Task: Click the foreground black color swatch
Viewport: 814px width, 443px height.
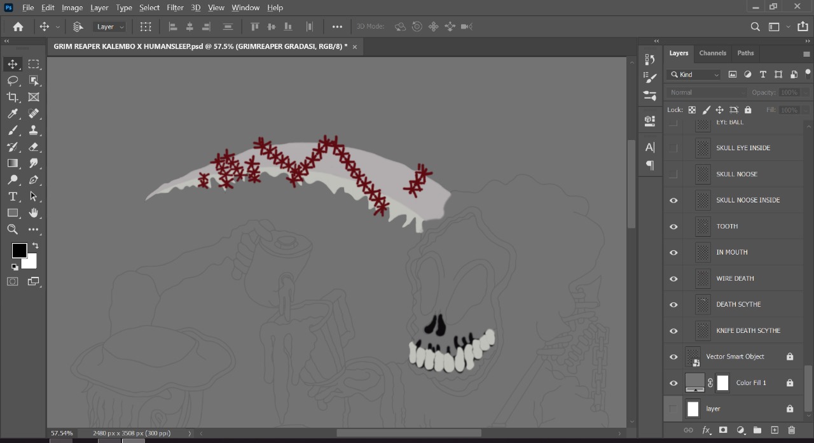Action: [x=19, y=250]
